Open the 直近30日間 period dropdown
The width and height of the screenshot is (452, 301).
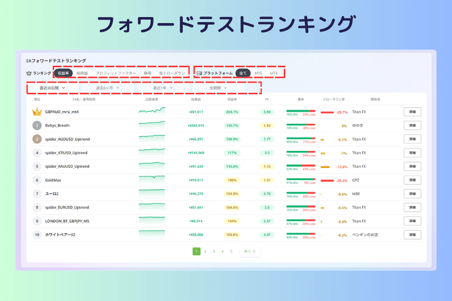[x=52, y=88]
